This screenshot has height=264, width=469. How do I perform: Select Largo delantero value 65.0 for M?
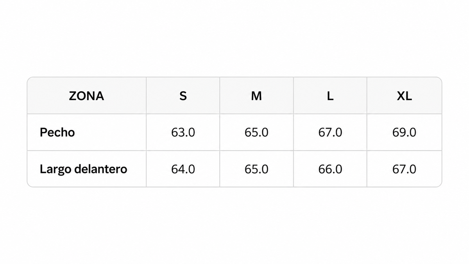click(256, 169)
